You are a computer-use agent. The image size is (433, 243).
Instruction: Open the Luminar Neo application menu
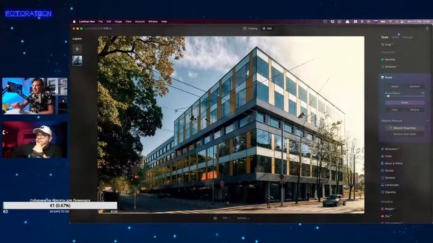pos(87,22)
